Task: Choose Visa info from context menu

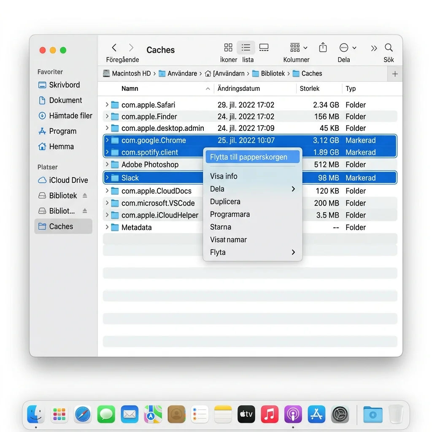Action: click(253, 176)
